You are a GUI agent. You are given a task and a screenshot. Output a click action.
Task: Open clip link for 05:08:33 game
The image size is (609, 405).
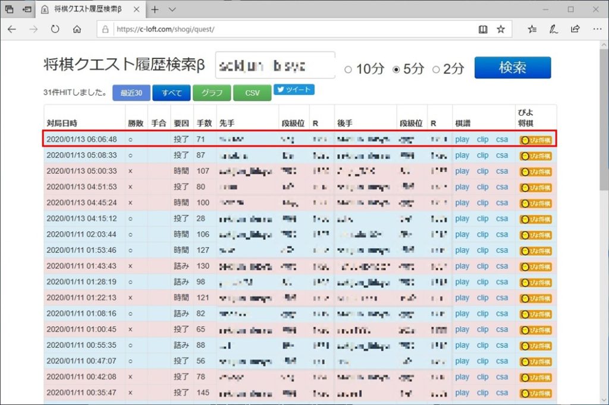click(x=483, y=155)
